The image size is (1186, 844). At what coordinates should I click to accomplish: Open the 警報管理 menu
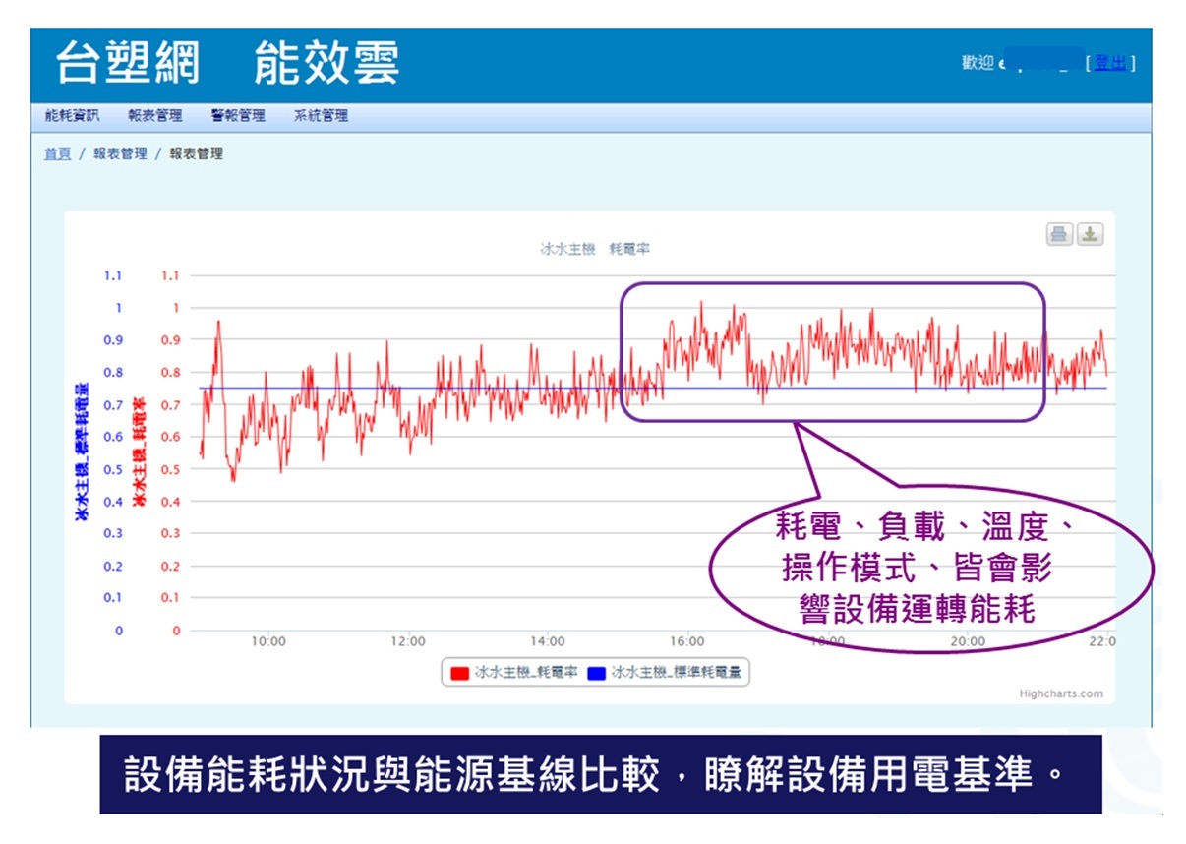point(238,116)
